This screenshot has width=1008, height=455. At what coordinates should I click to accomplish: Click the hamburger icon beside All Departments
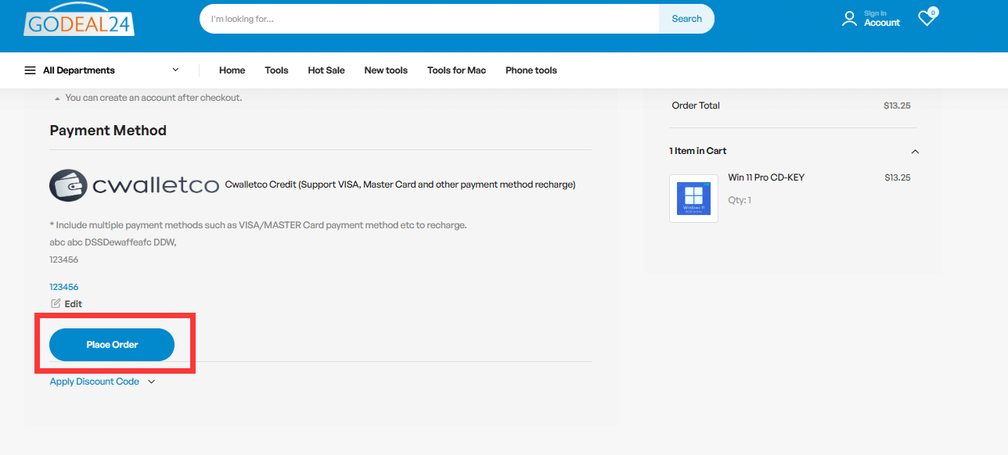click(31, 70)
